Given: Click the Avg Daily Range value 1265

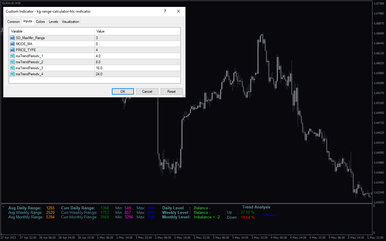Looking at the screenshot, I should 50,208.
